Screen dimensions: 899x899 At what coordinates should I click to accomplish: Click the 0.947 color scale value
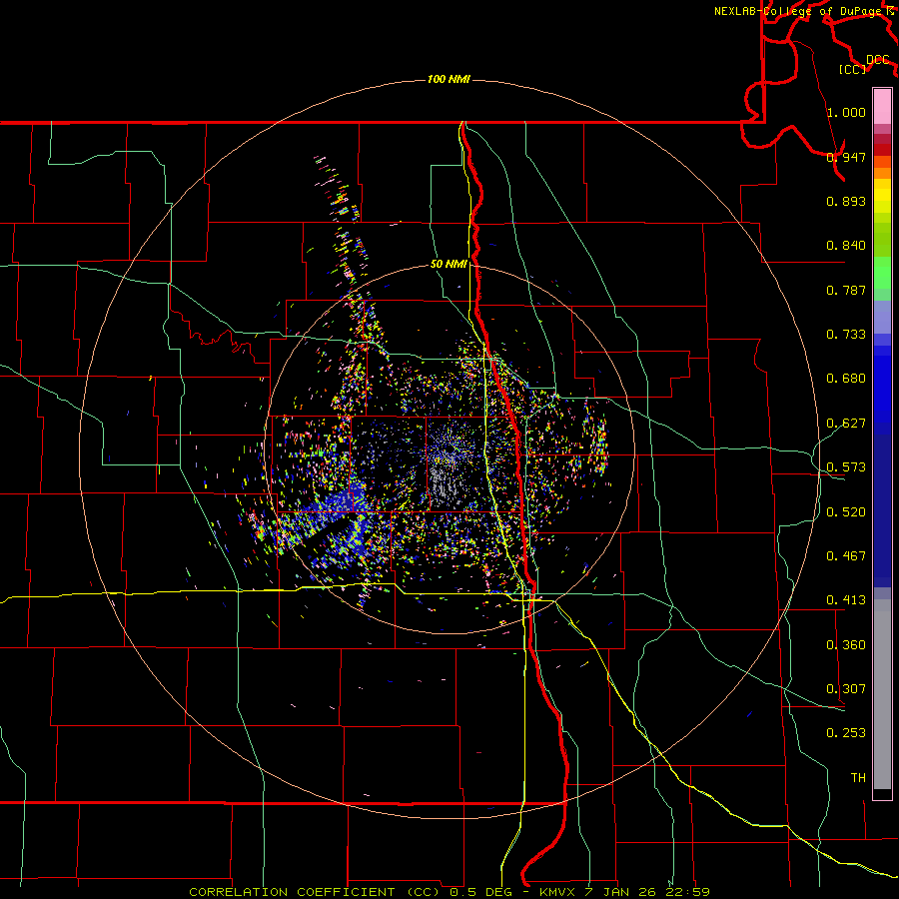click(x=846, y=157)
